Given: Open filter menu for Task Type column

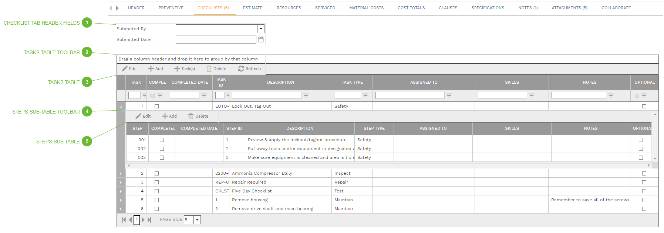Looking at the screenshot, I should [x=365, y=95].
